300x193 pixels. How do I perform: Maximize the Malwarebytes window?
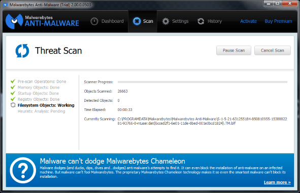pos(278,4)
